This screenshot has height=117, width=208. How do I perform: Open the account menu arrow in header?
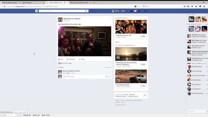click(148, 11)
